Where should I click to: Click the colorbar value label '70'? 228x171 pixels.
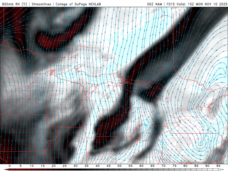click(x=163, y=166)
